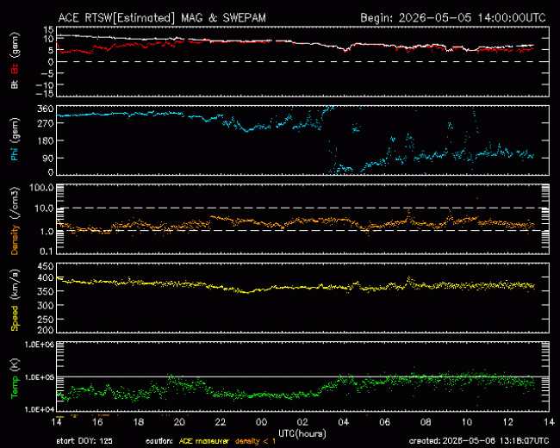Click the 'Temp (K)' axis label
This screenshot has width=560, height=448.
click(x=15, y=379)
